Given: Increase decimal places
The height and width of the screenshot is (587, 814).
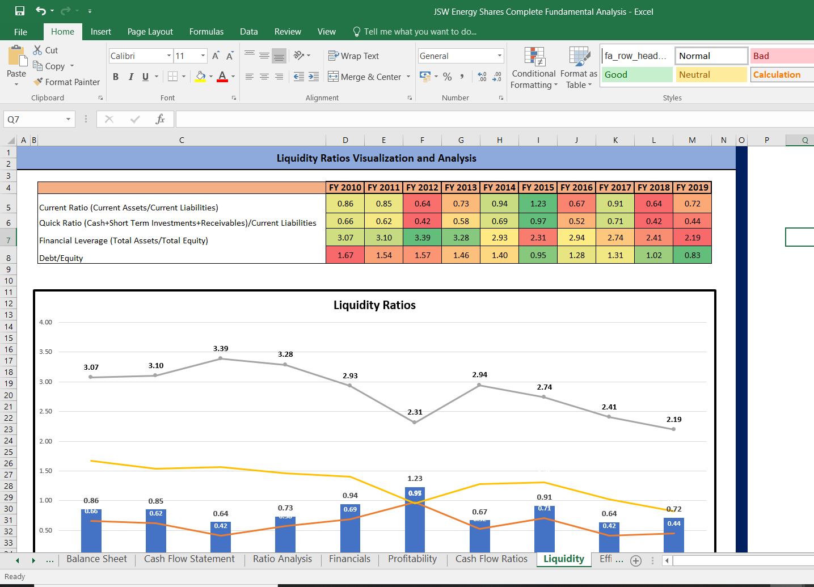Looking at the screenshot, I should pyautogui.click(x=482, y=77).
